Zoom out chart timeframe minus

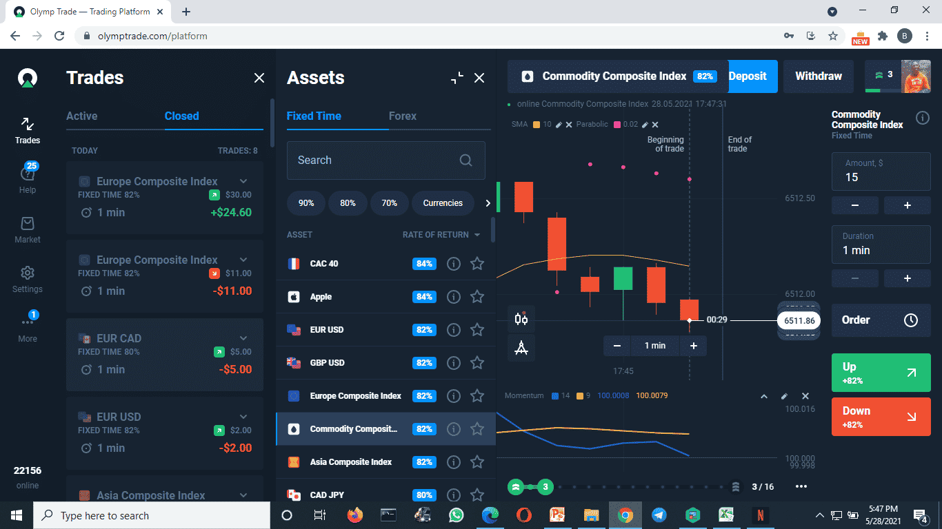pos(617,346)
